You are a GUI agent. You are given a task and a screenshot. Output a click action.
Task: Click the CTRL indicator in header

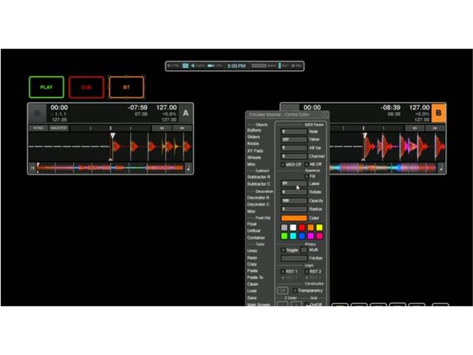(173, 66)
